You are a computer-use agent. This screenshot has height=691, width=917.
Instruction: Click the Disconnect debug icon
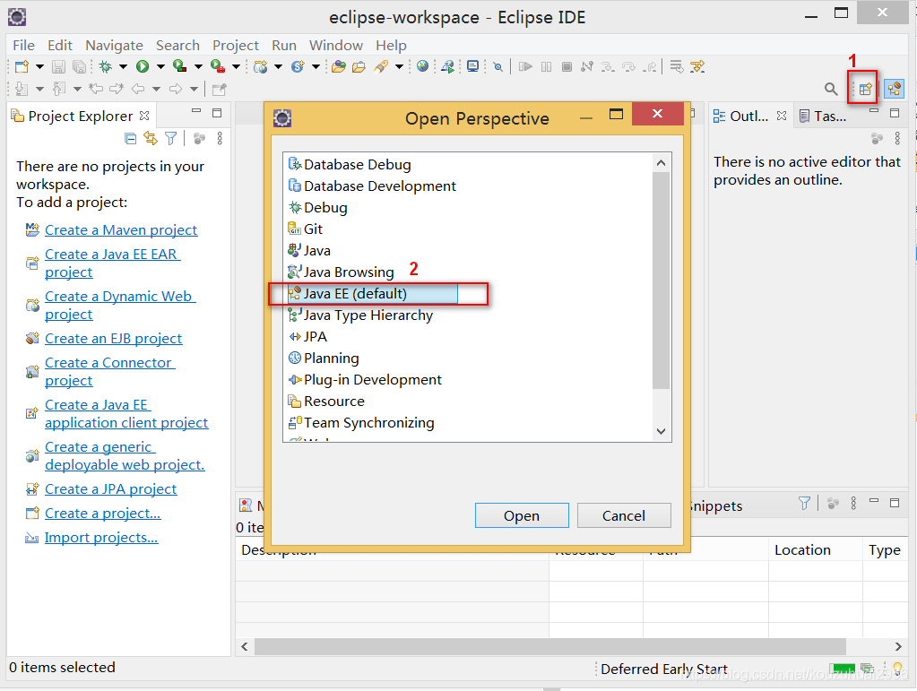point(587,66)
